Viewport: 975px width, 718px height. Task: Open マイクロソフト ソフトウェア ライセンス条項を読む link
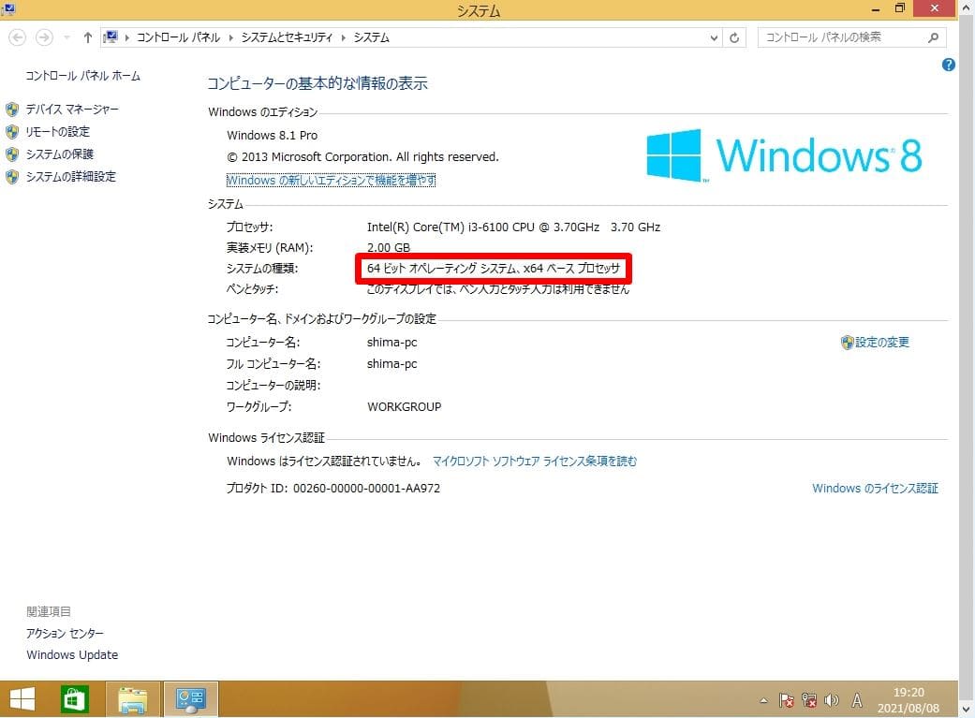pos(535,462)
